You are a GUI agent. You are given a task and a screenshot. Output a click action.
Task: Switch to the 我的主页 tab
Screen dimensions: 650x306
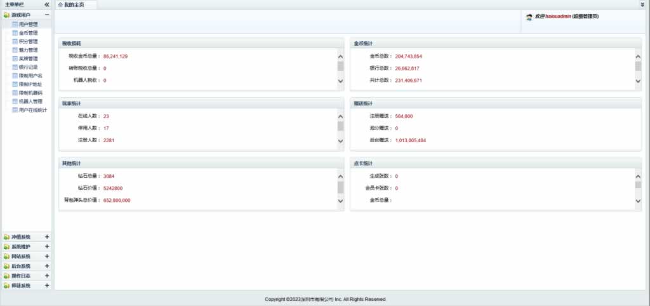74,4
